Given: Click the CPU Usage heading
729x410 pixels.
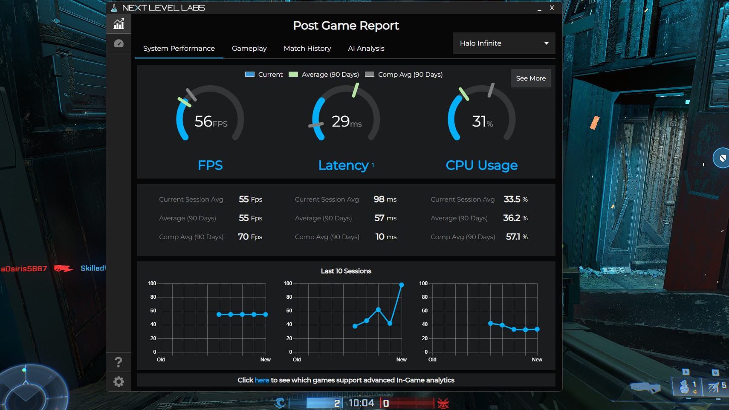Looking at the screenshot, I should [x=482, y=165].
